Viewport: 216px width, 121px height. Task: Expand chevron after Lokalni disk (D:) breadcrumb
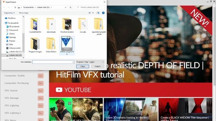tap(51, 7)
